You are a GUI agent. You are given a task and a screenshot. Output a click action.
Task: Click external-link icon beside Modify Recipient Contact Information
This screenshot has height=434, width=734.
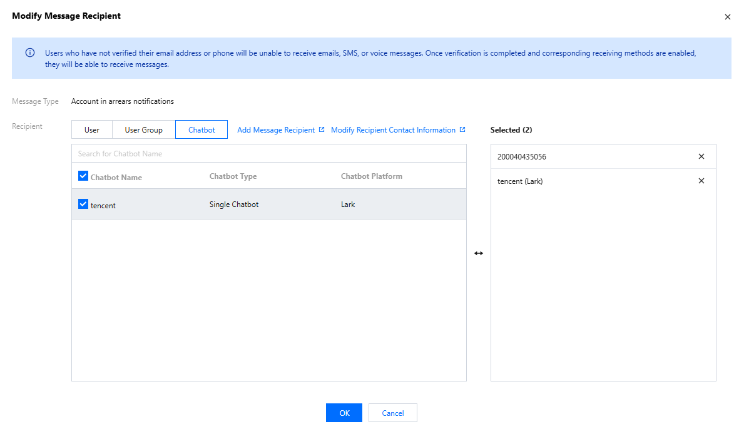[x=462, y=130]
